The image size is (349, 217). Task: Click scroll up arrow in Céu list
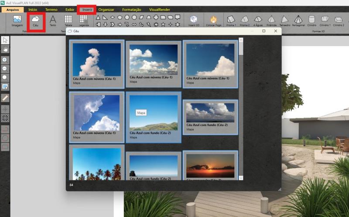click(x=241, y=40)
